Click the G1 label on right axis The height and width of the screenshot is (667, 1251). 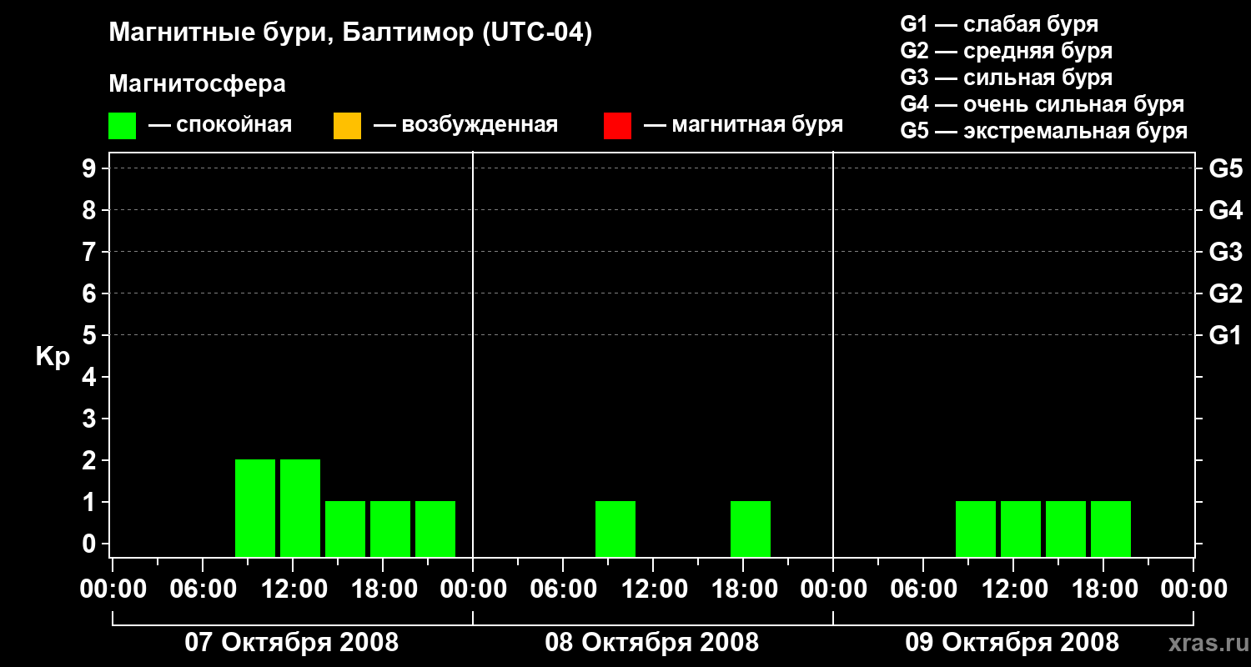(1226, 336)
